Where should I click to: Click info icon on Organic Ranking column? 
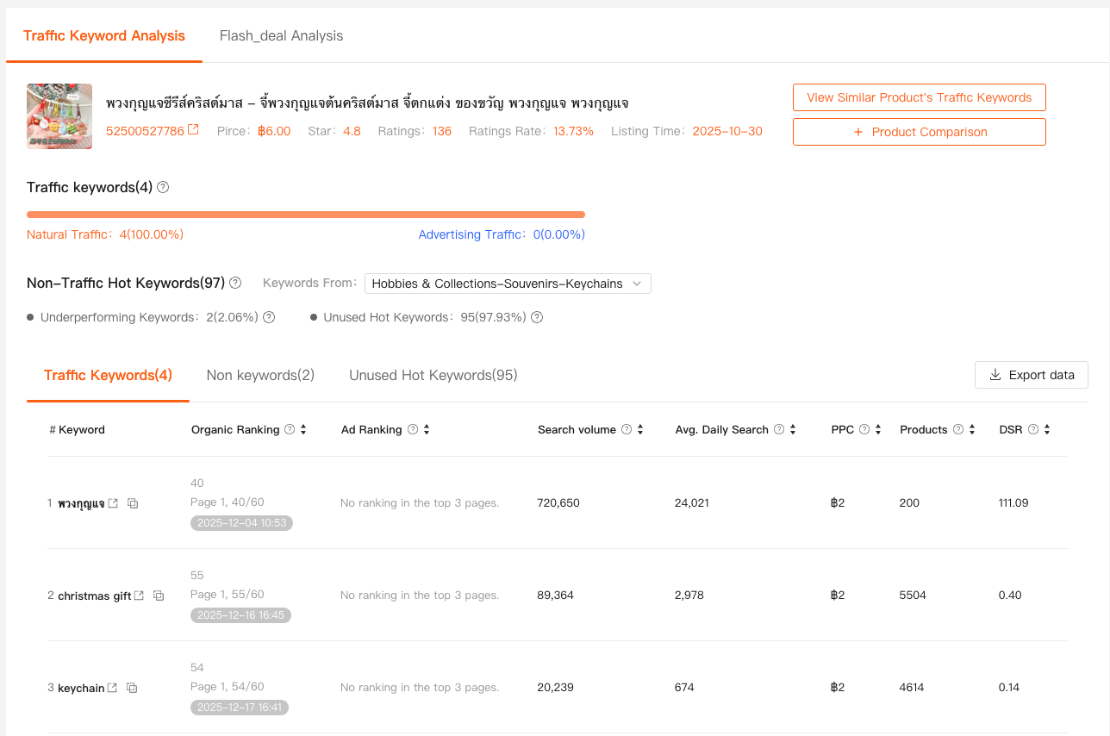(290, 429)
